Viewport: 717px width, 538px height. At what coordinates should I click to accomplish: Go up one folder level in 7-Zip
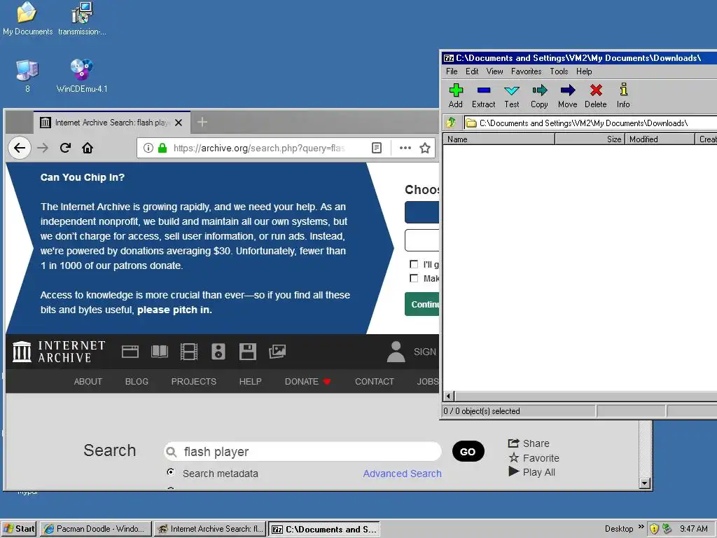coord(451,123)
